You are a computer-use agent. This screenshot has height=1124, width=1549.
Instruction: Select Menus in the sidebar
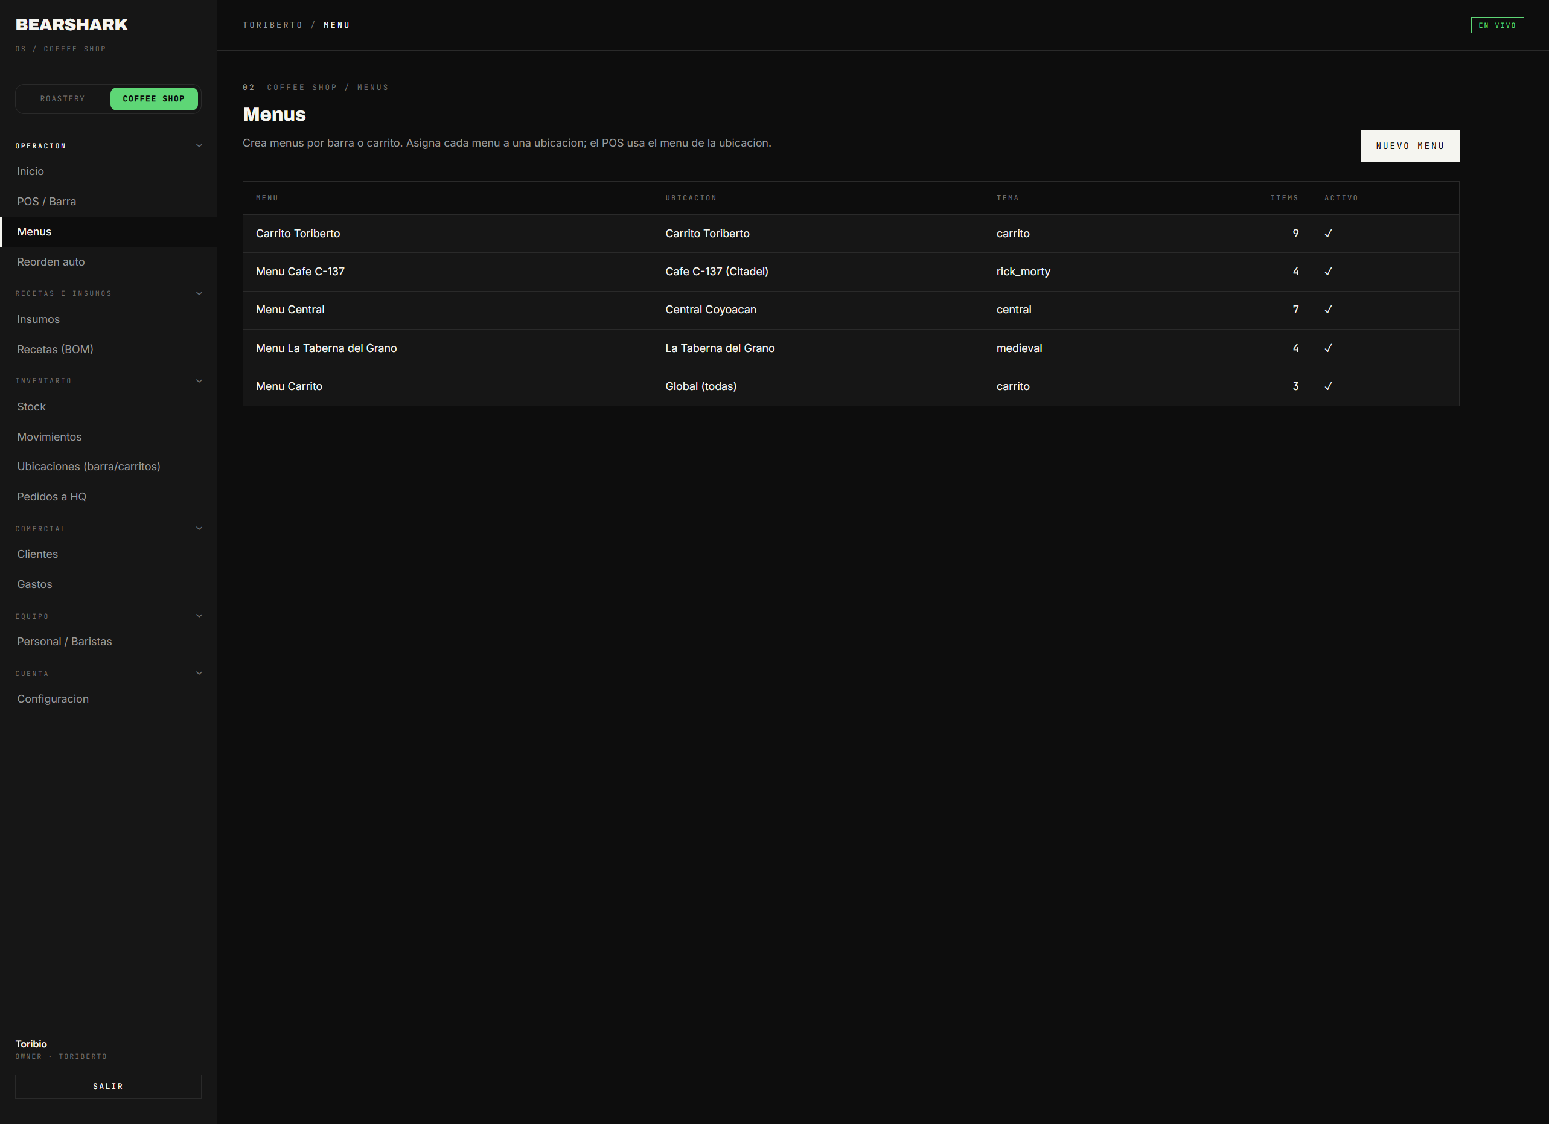108,231
